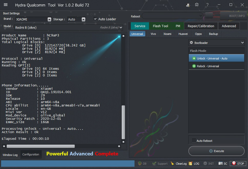Click the log vertical scrollbar thumb
The width and height of the screenshot is (248, 169).
(x=123, y=122)
